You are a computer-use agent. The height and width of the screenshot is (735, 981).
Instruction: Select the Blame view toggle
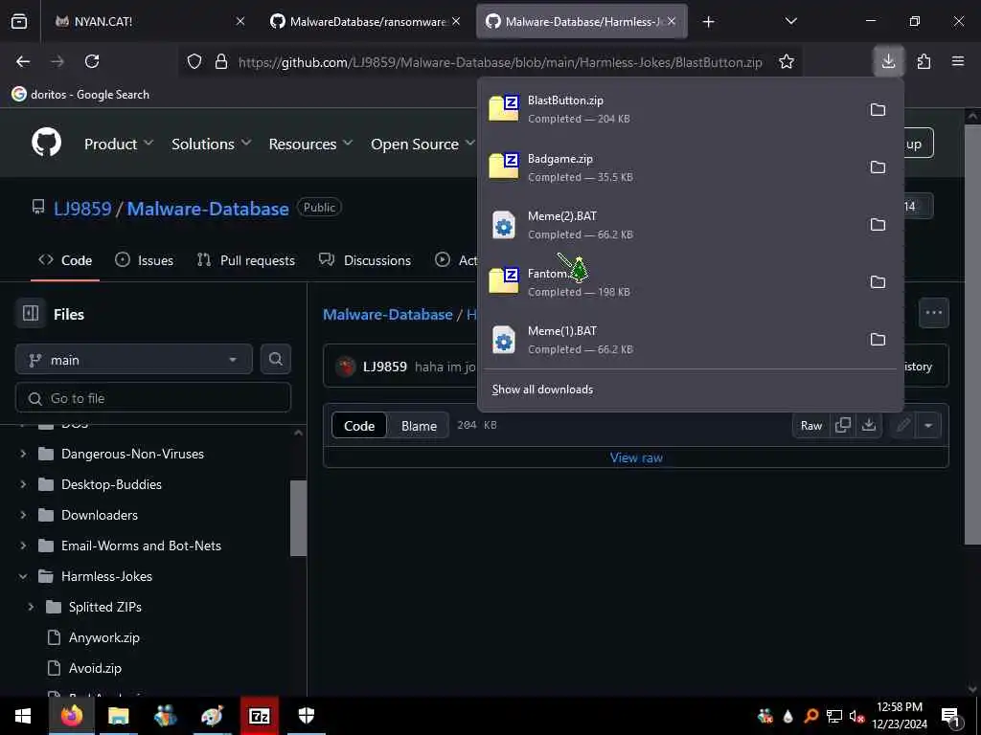[419, 426]
